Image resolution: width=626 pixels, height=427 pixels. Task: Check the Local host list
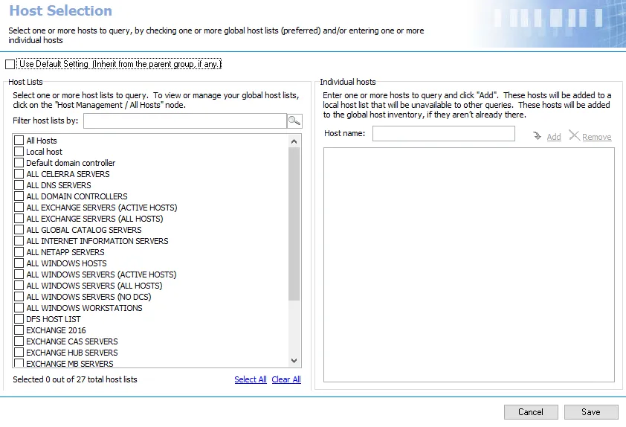pos(19,152)
